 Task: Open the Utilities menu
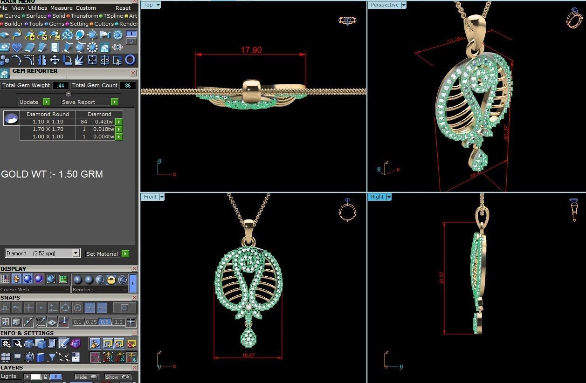point(37,8)
